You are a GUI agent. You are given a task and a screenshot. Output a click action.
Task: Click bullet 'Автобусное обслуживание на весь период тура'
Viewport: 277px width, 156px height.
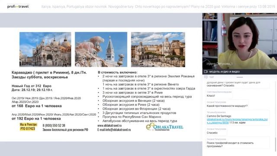point(139,121)
